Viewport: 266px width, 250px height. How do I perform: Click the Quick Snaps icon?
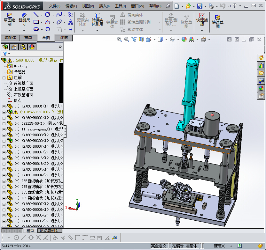pos(202,19)
